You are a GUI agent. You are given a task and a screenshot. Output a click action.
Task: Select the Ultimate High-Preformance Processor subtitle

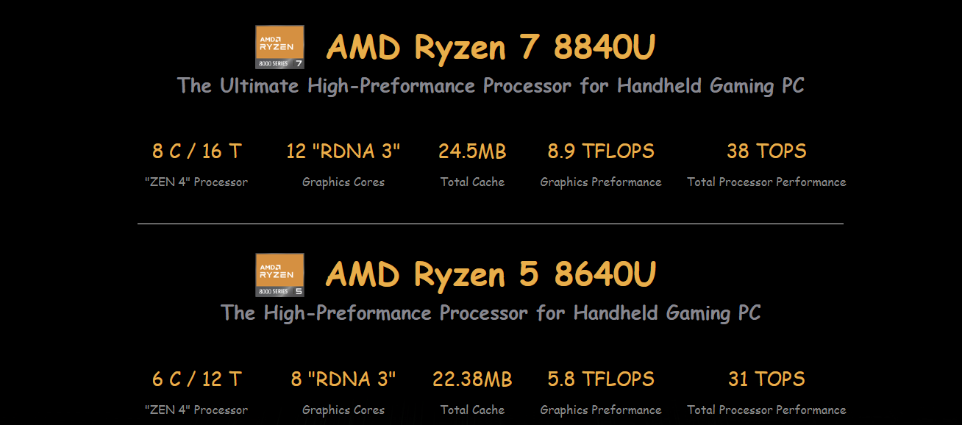[491, 86]
